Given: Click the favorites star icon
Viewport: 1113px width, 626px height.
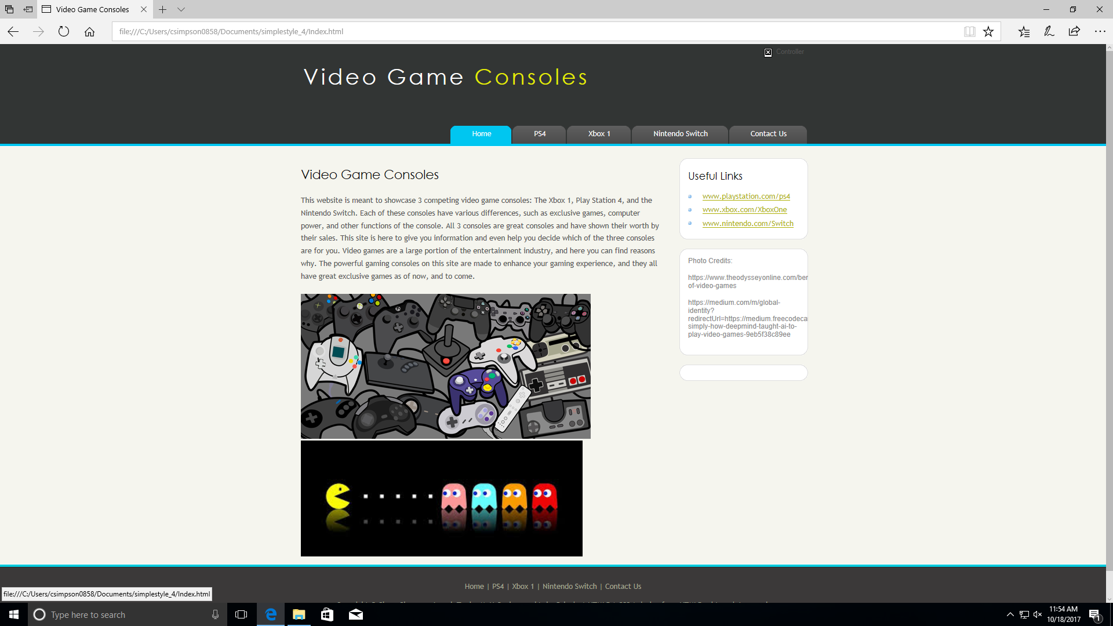Looking at the screenshot, I should click(991, 31).
